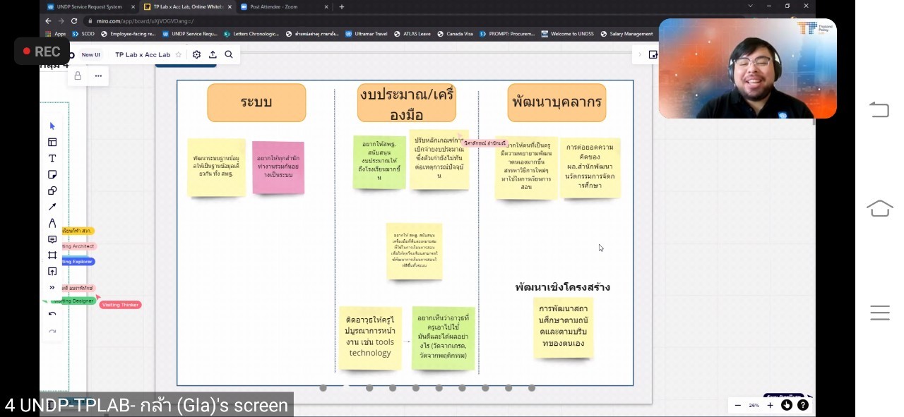The width and height of the screenshot is (904, 417).
Task: Open the TP Lab x Acc Lab board title
Action: pyautogui.click(x=143, y=54)
